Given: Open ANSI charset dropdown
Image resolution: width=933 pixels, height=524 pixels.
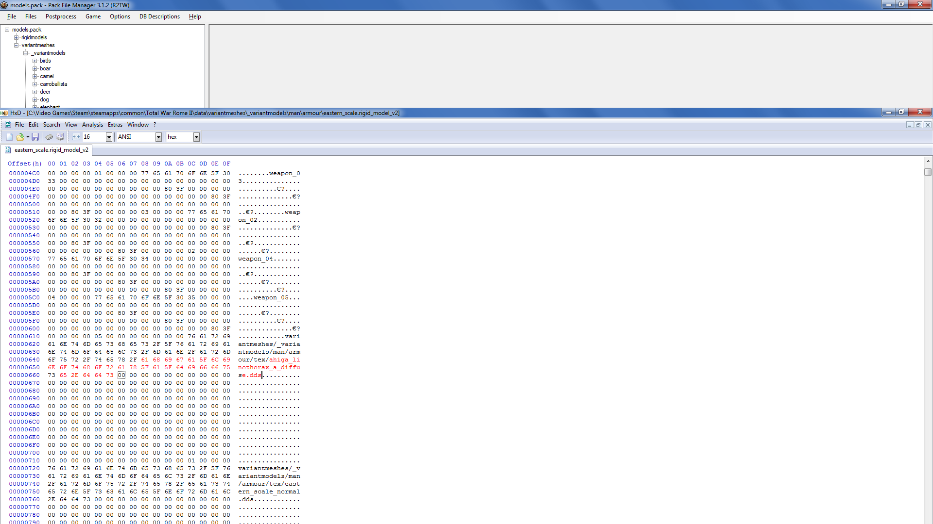Looking at the screenshot, I should pos(158,137).
